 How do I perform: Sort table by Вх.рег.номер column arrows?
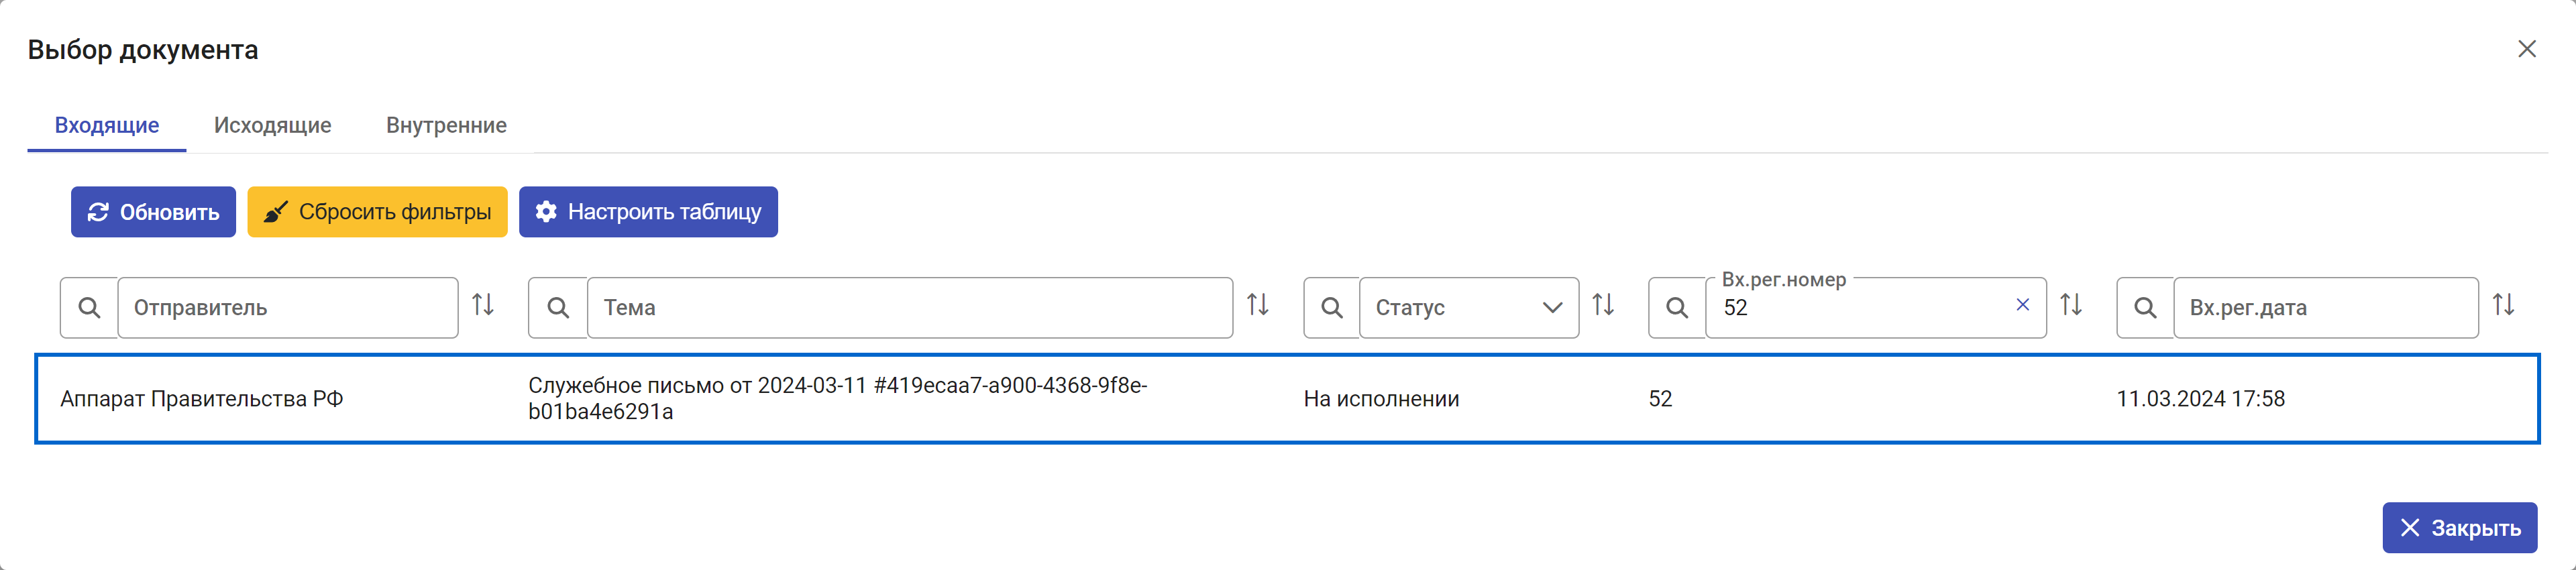2071,304
